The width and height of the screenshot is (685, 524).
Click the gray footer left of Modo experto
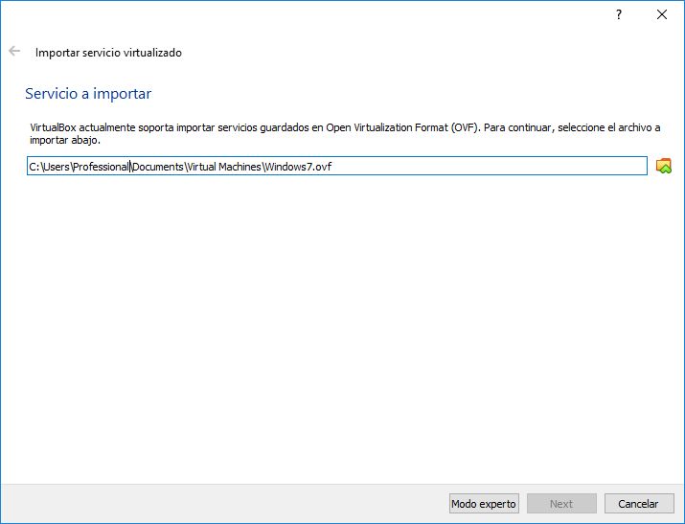click(x=220, y=504)
